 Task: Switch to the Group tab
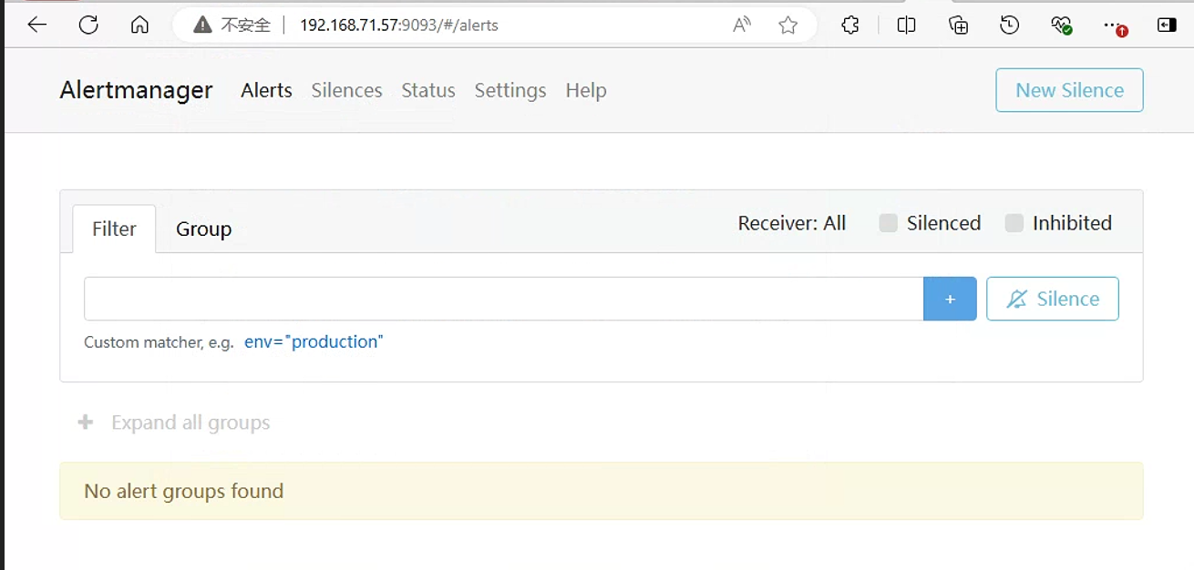(203, 229)
